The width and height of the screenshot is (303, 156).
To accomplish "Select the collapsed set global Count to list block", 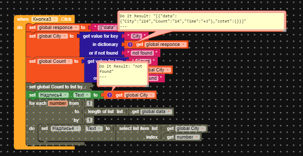I will 58,87.
